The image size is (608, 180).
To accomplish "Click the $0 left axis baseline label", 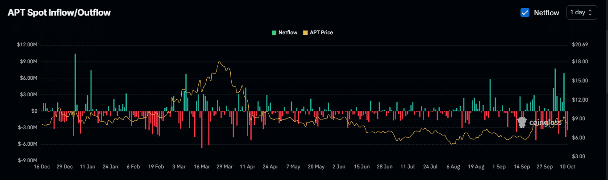I will point(34,111).
